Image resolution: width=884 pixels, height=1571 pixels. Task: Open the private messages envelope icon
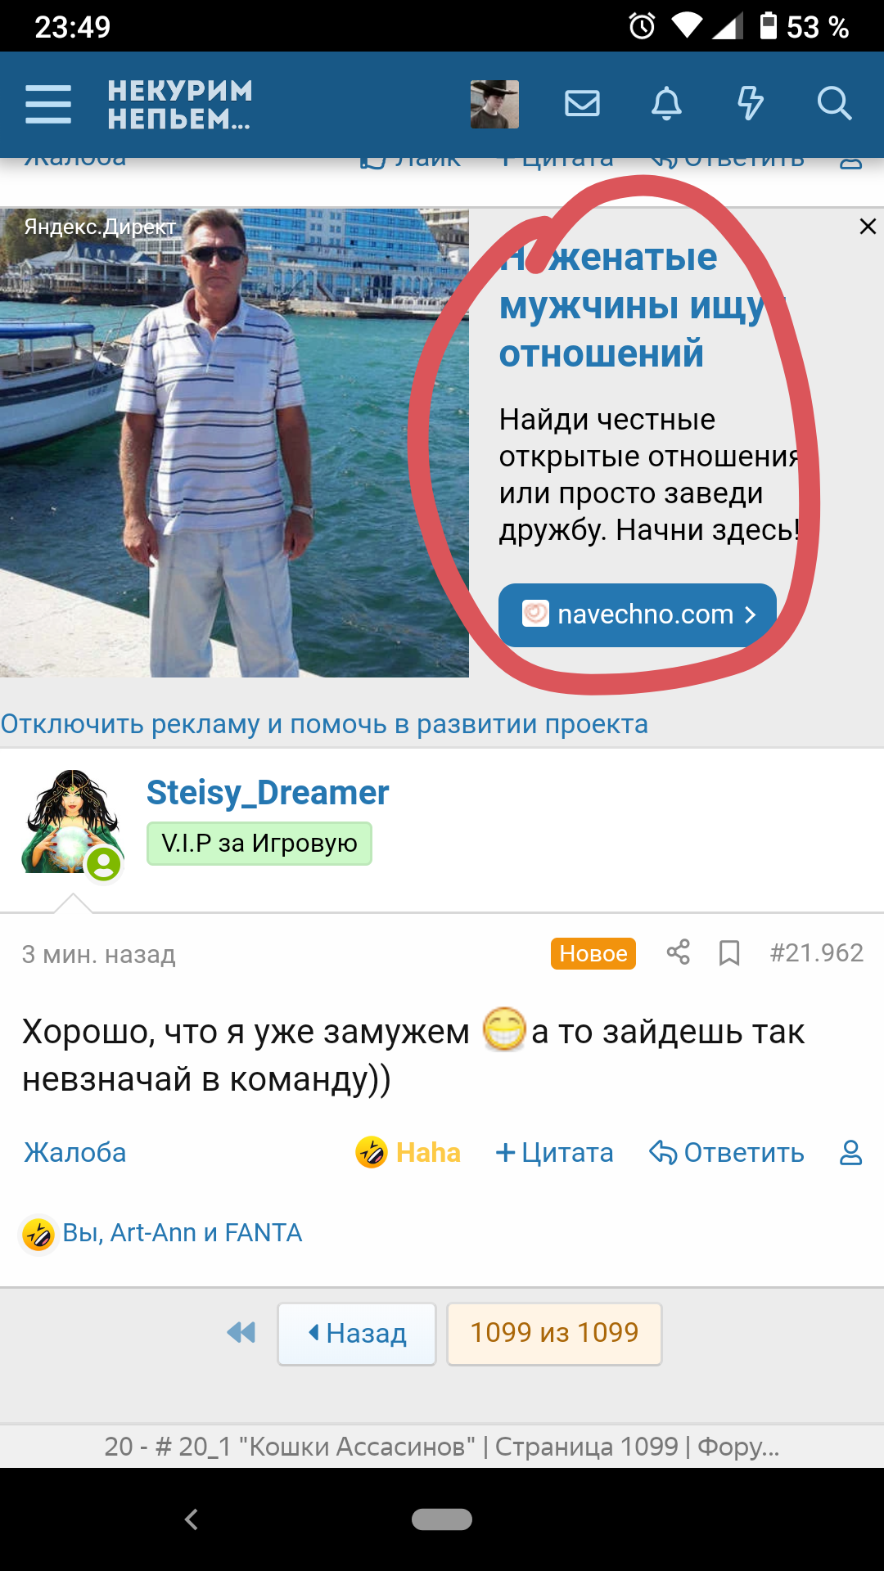click(x=583, y=103)
